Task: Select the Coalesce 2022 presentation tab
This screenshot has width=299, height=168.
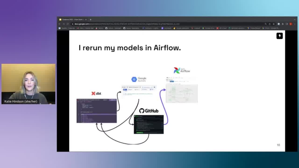Action: [73, 19]
